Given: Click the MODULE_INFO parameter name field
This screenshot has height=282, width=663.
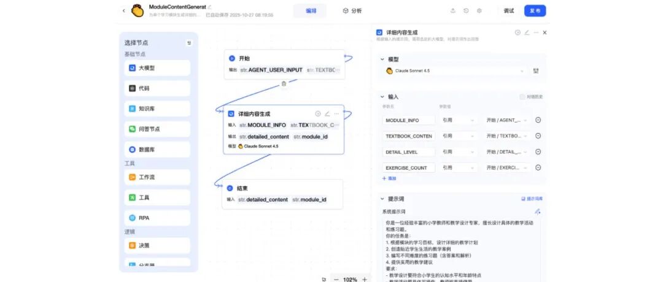Looking at the screenshot, I should point(408,120).
